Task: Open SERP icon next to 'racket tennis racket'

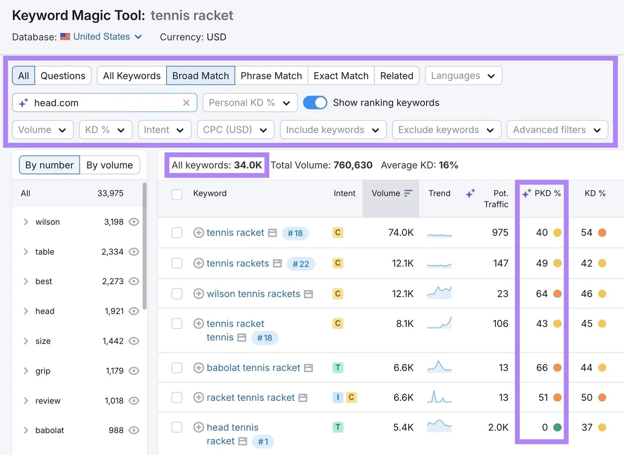Action: tap(303, 398)
